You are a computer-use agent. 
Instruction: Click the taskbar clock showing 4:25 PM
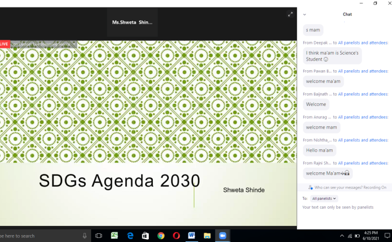(370, 235)
